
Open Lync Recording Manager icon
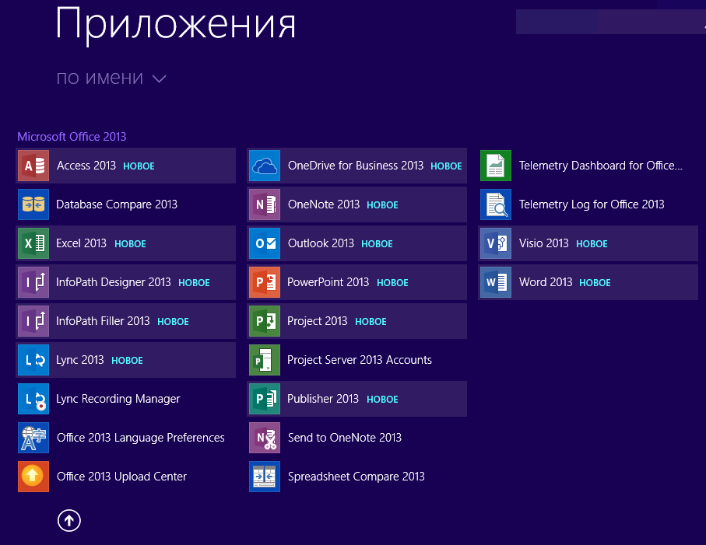(33, 399)
